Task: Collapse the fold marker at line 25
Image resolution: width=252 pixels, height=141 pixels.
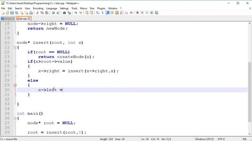Action: 15,66
